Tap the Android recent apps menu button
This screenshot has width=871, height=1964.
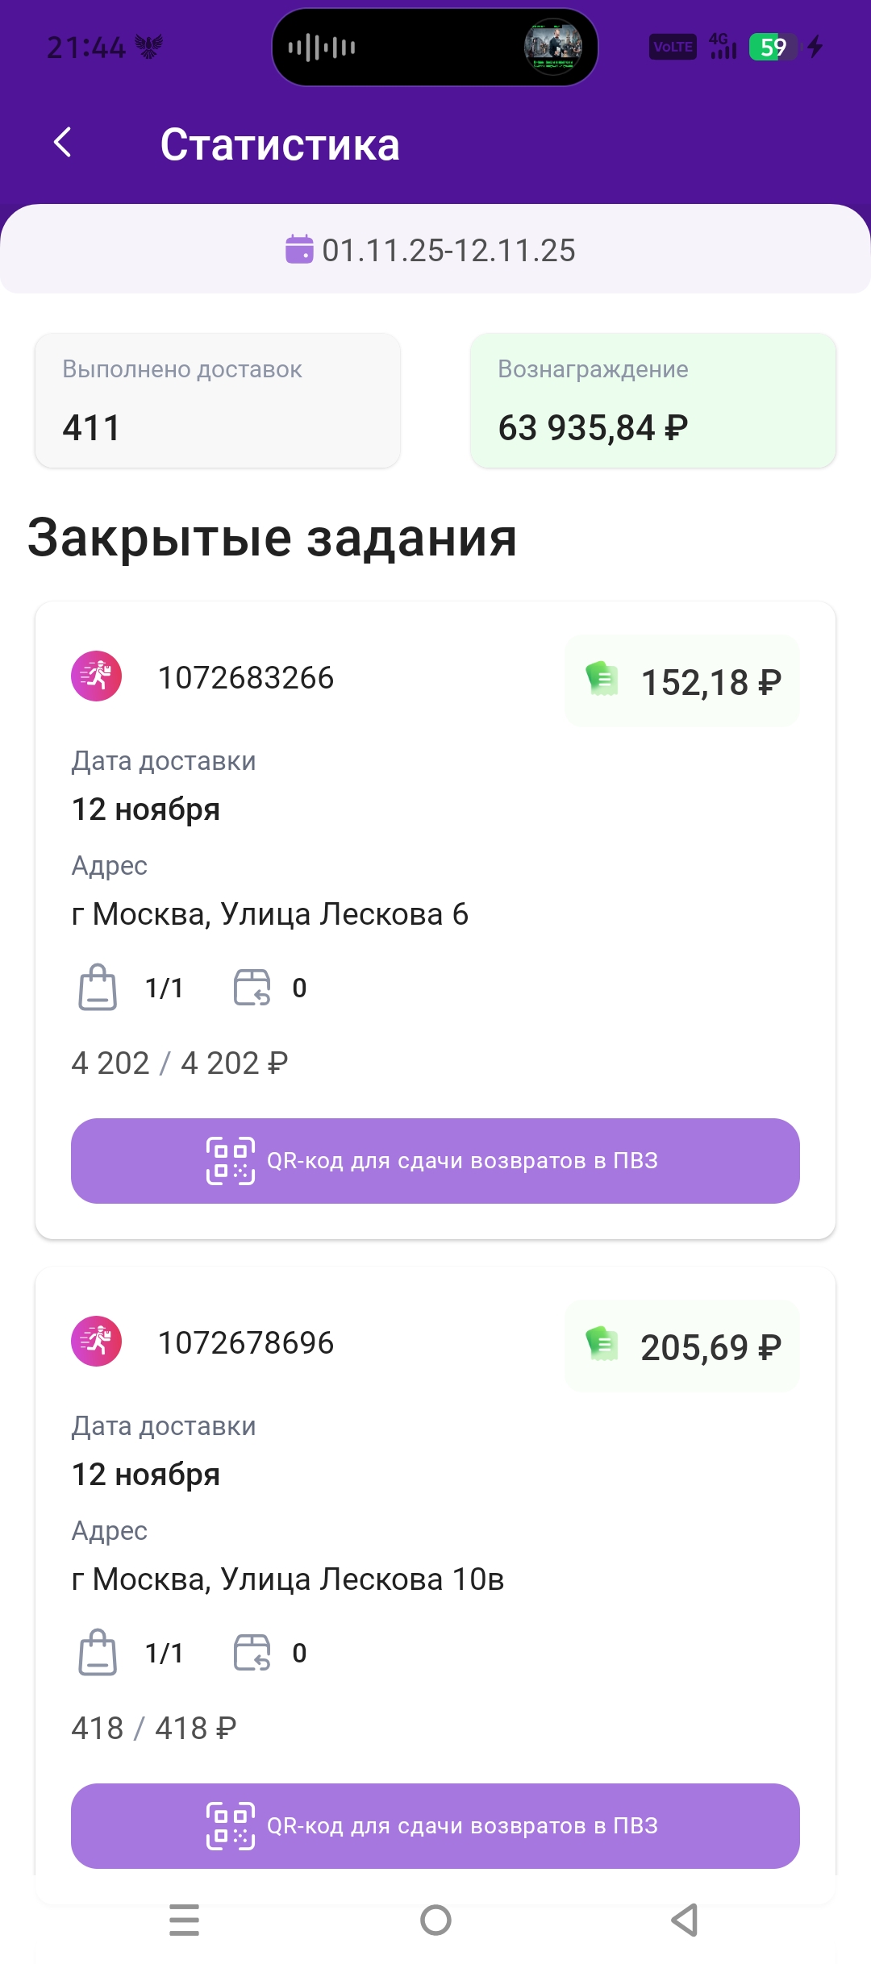(185, 1920)
